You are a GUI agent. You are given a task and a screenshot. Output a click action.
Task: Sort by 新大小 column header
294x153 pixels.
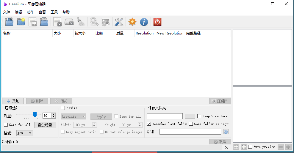[x=84, y=33]
